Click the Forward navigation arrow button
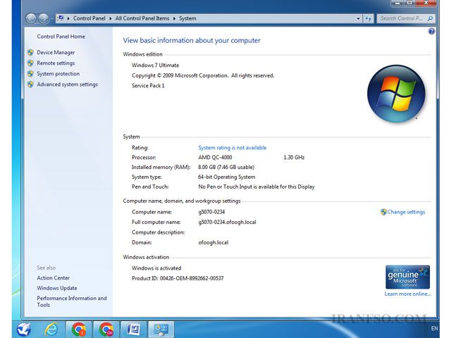The height and width of the screenshot is (338, 451). tap(44, 19)
